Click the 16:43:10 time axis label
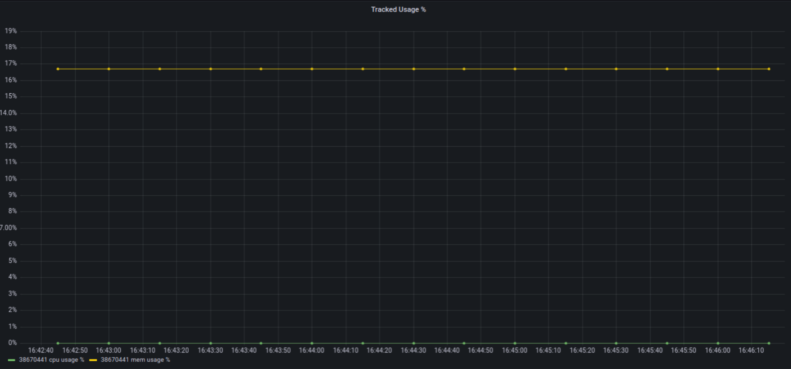This screenshot has height=369, width=791. [x=143, y=351]
